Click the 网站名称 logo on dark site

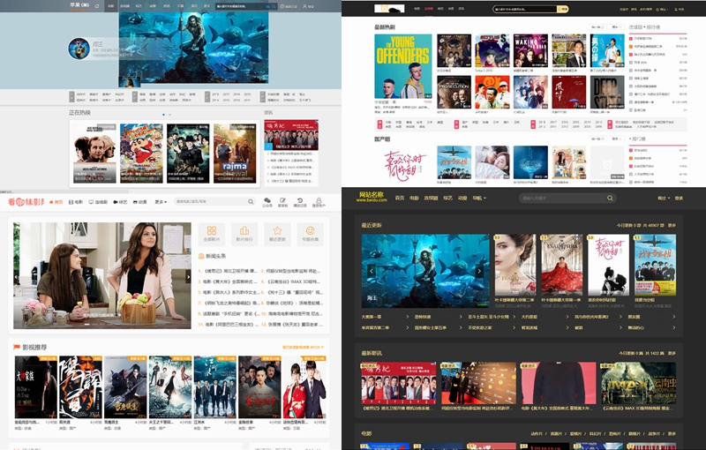(x=372, y=196)
